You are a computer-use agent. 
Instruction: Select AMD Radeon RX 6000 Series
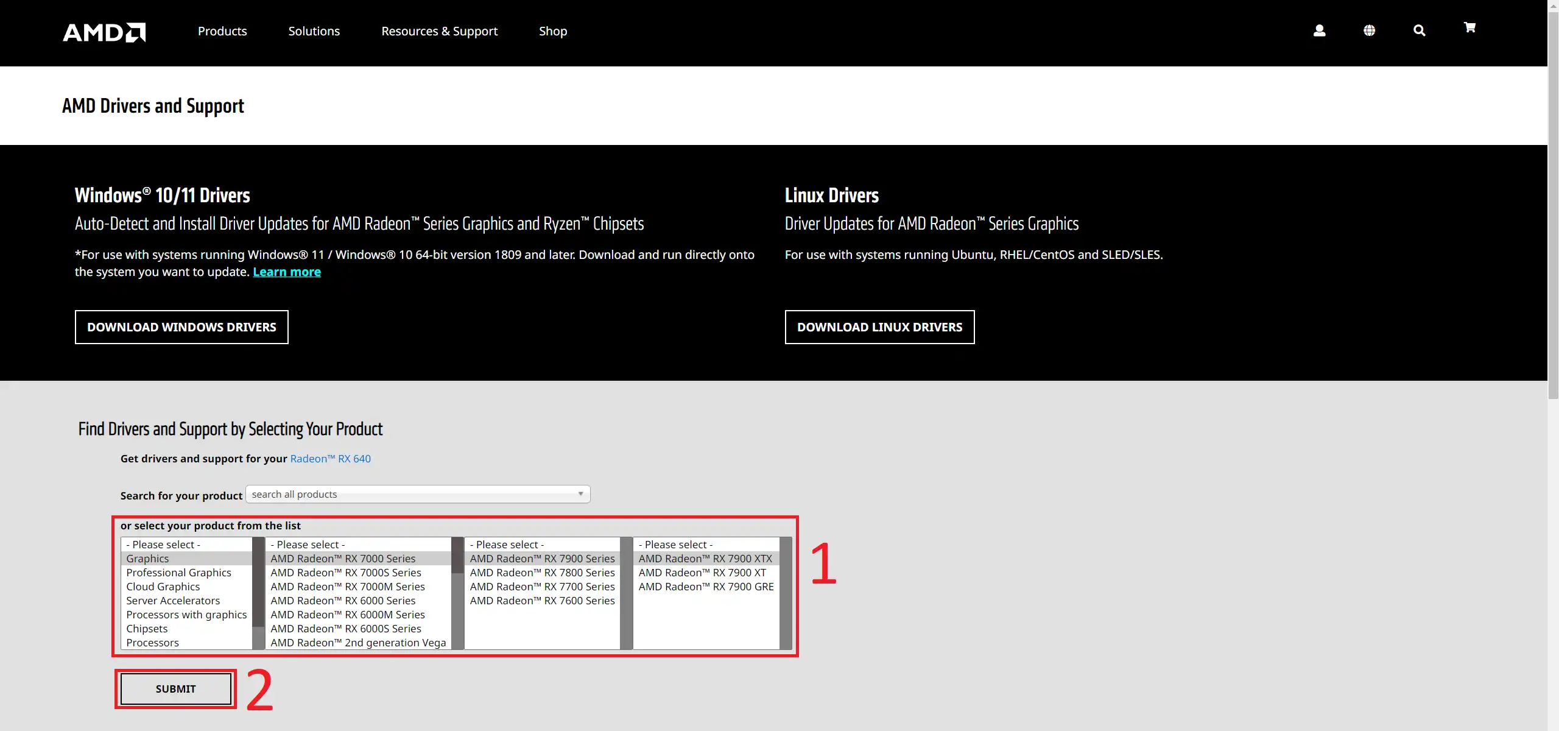(359, 601)
